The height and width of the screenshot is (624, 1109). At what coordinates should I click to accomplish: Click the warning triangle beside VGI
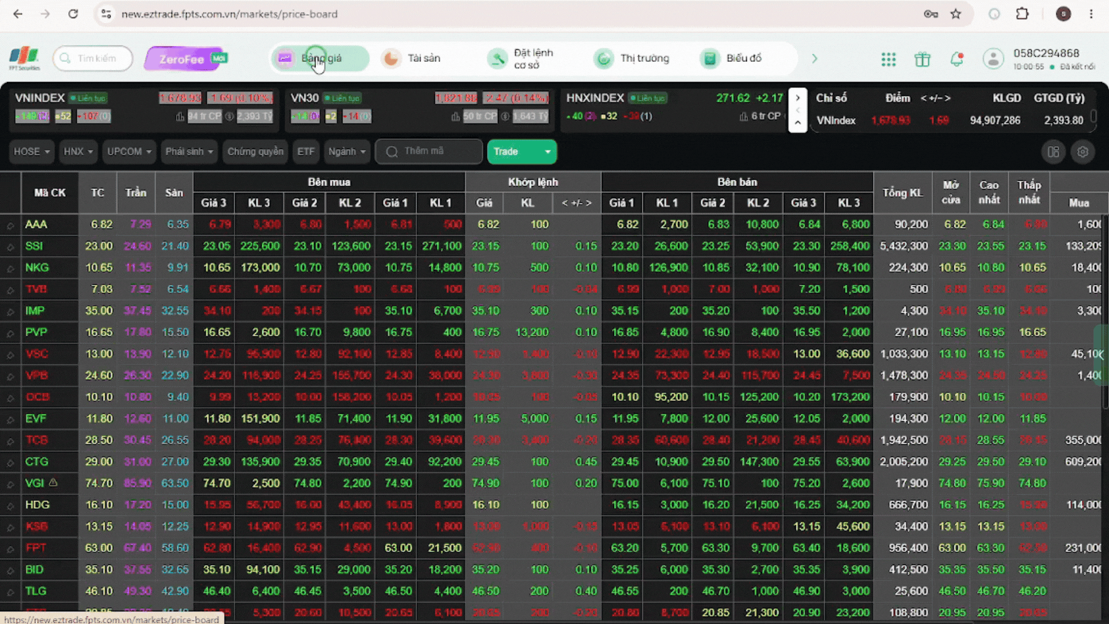click(53, 482)
